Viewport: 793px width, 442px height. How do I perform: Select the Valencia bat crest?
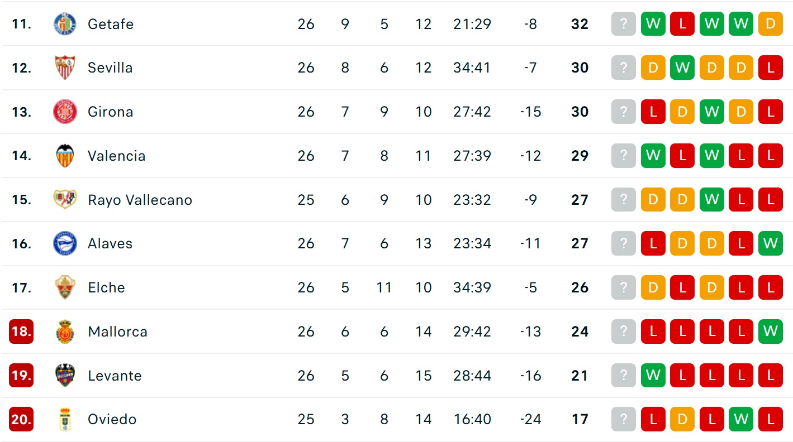pyautogui.click(x=65, y=156)
